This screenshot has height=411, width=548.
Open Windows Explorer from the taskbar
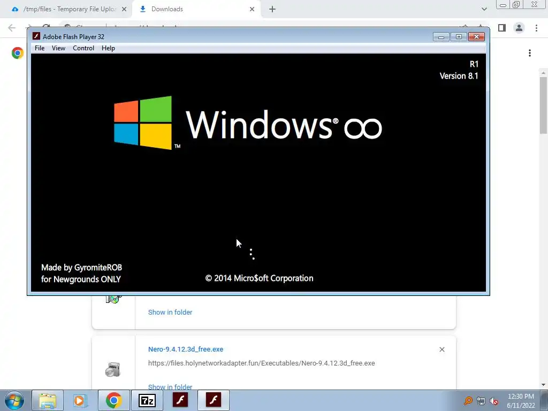point(48,400)
